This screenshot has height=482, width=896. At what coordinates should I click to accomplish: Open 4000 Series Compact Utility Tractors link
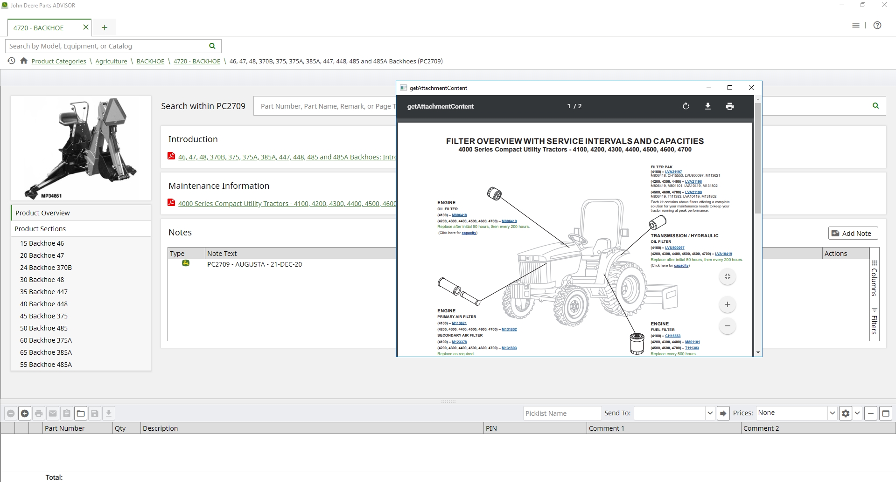[287, 204]
